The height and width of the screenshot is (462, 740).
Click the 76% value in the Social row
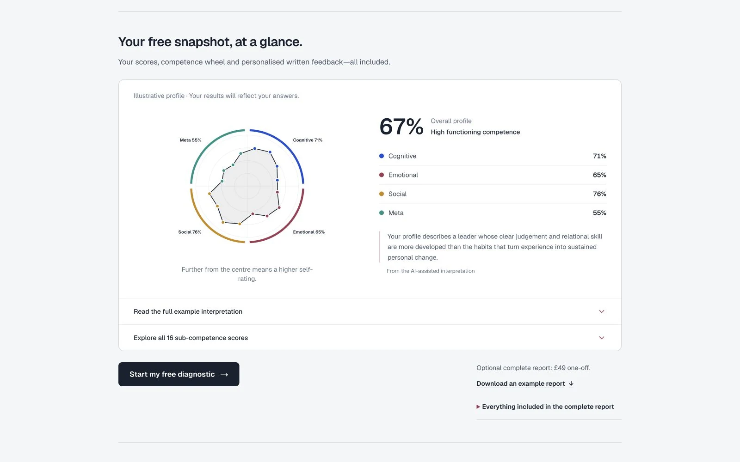pyautogui.click(x=599, y=194)
